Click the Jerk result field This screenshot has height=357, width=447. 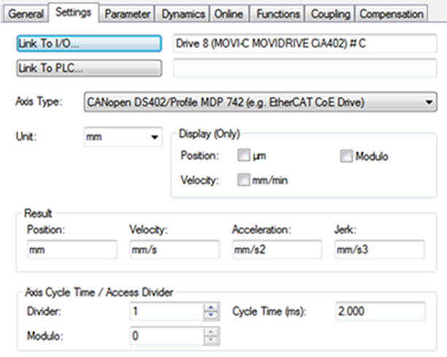[379, 250]
